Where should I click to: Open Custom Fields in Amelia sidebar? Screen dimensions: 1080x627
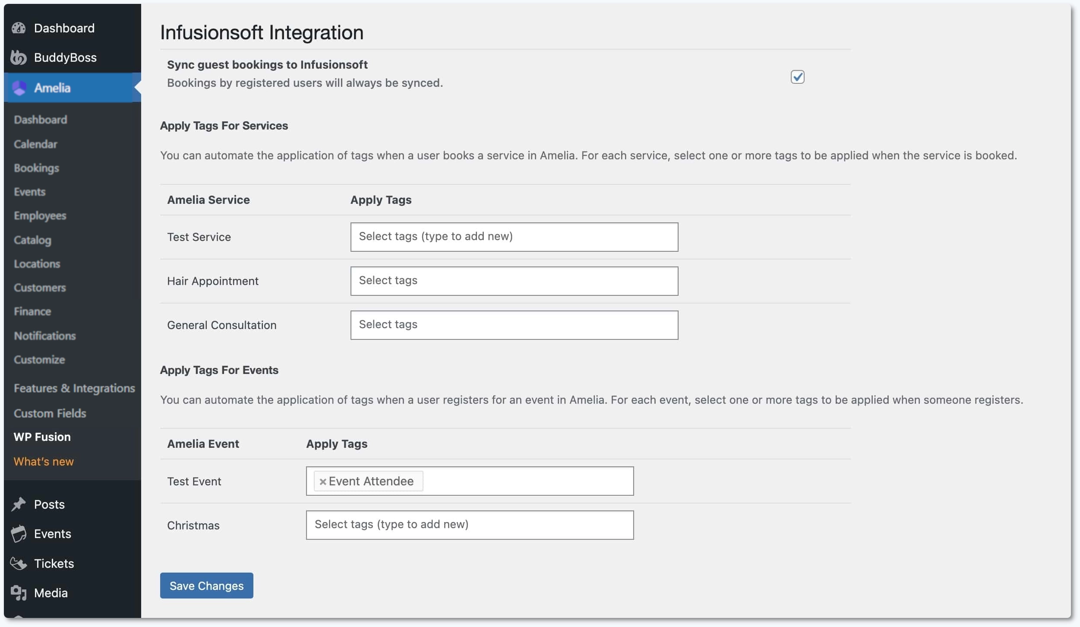[50, 413]
